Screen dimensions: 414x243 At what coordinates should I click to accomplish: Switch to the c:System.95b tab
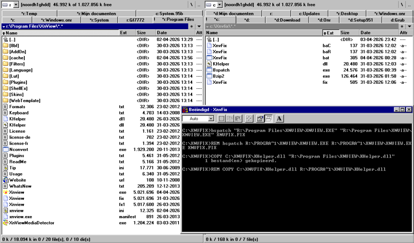(169, 14)
